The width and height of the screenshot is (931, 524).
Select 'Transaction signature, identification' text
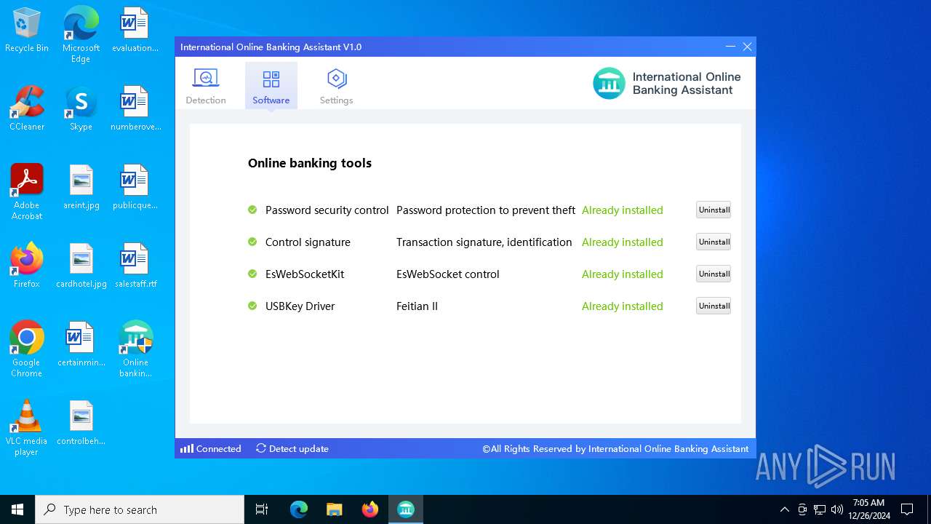[x=484, y=242]
